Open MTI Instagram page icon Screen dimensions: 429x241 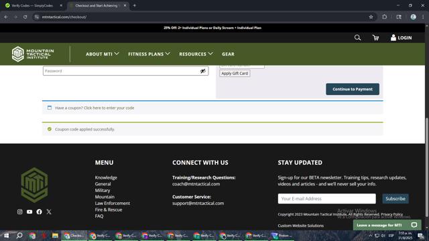tap(19, 212)
